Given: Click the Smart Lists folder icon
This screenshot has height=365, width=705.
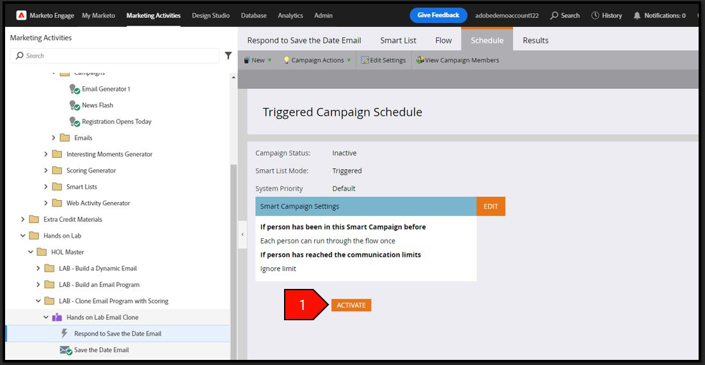Looking at the screenshot, I should point(57,187).
